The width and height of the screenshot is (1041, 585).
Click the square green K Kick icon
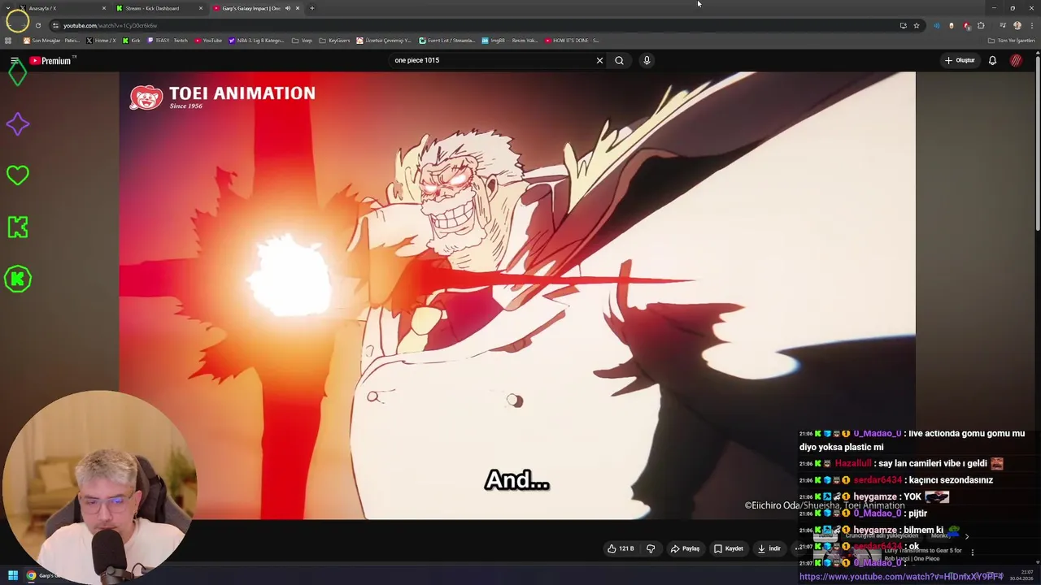click(17, 227)
